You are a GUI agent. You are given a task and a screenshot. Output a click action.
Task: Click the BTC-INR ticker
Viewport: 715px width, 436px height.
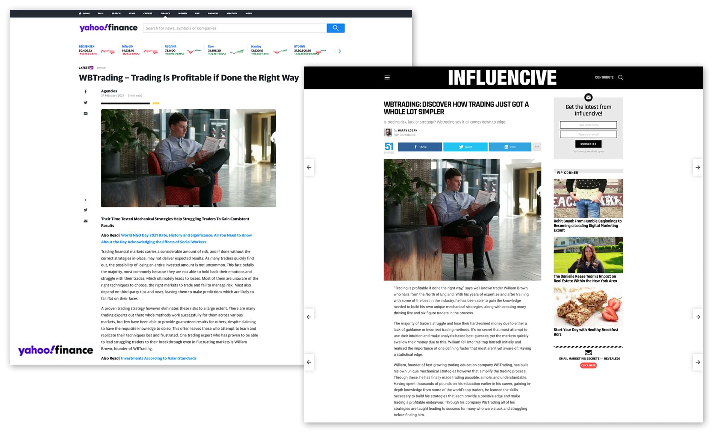click(311, 50)
